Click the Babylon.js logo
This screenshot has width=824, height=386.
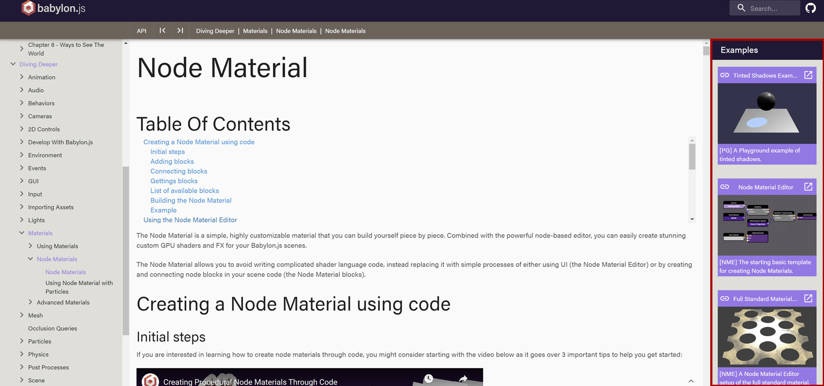pos(53,8)
